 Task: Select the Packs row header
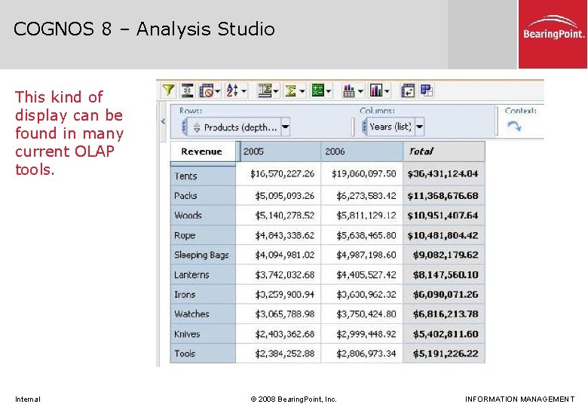[x=203, y=196]
